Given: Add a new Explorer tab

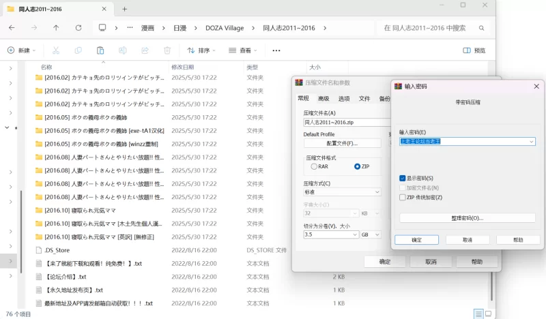Looking at the screenshot, I should [x=124, y=9].
